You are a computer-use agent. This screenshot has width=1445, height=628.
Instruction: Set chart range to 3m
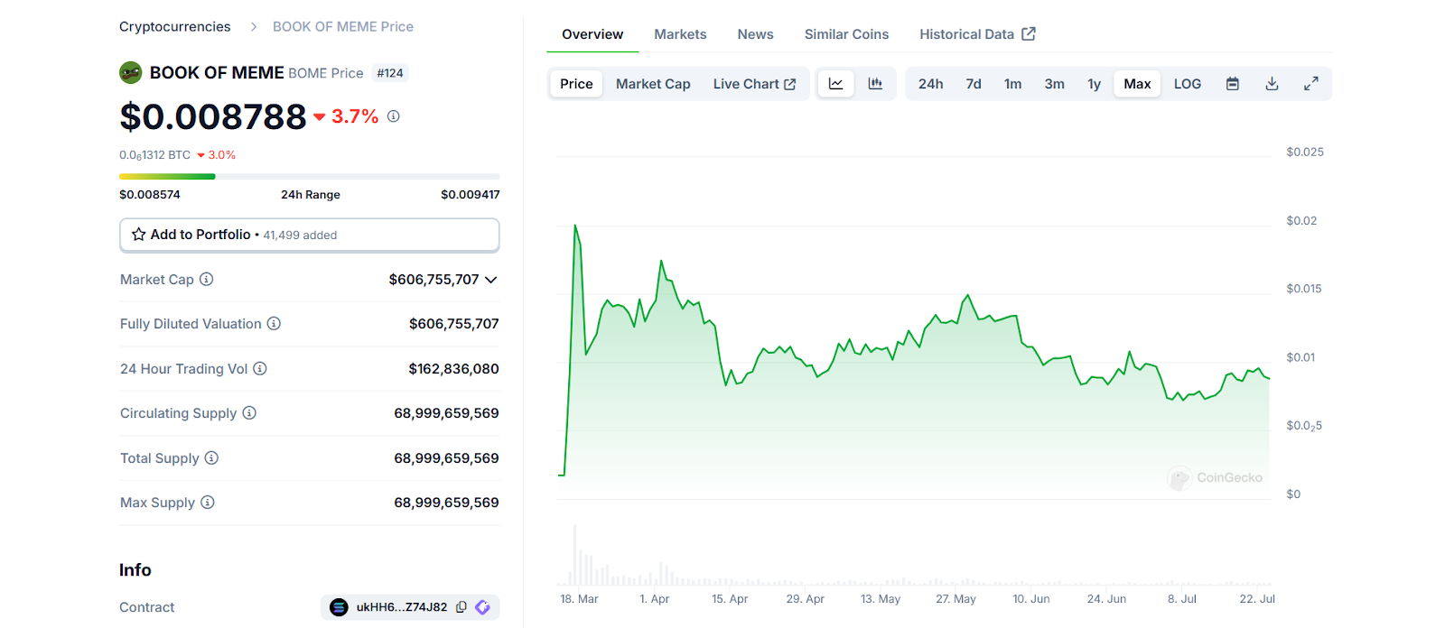click(x=1055, y=84)
